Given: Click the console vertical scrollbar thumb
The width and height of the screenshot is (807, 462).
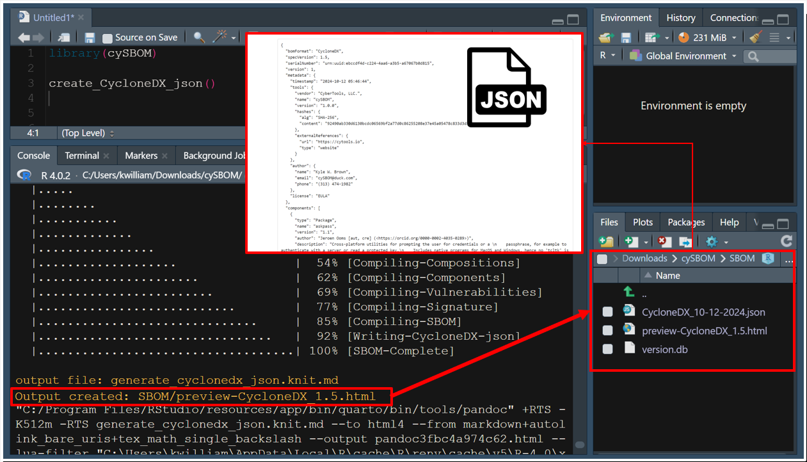Looking at the screenshot, I should pyautogui.click(x=579, y=444).
